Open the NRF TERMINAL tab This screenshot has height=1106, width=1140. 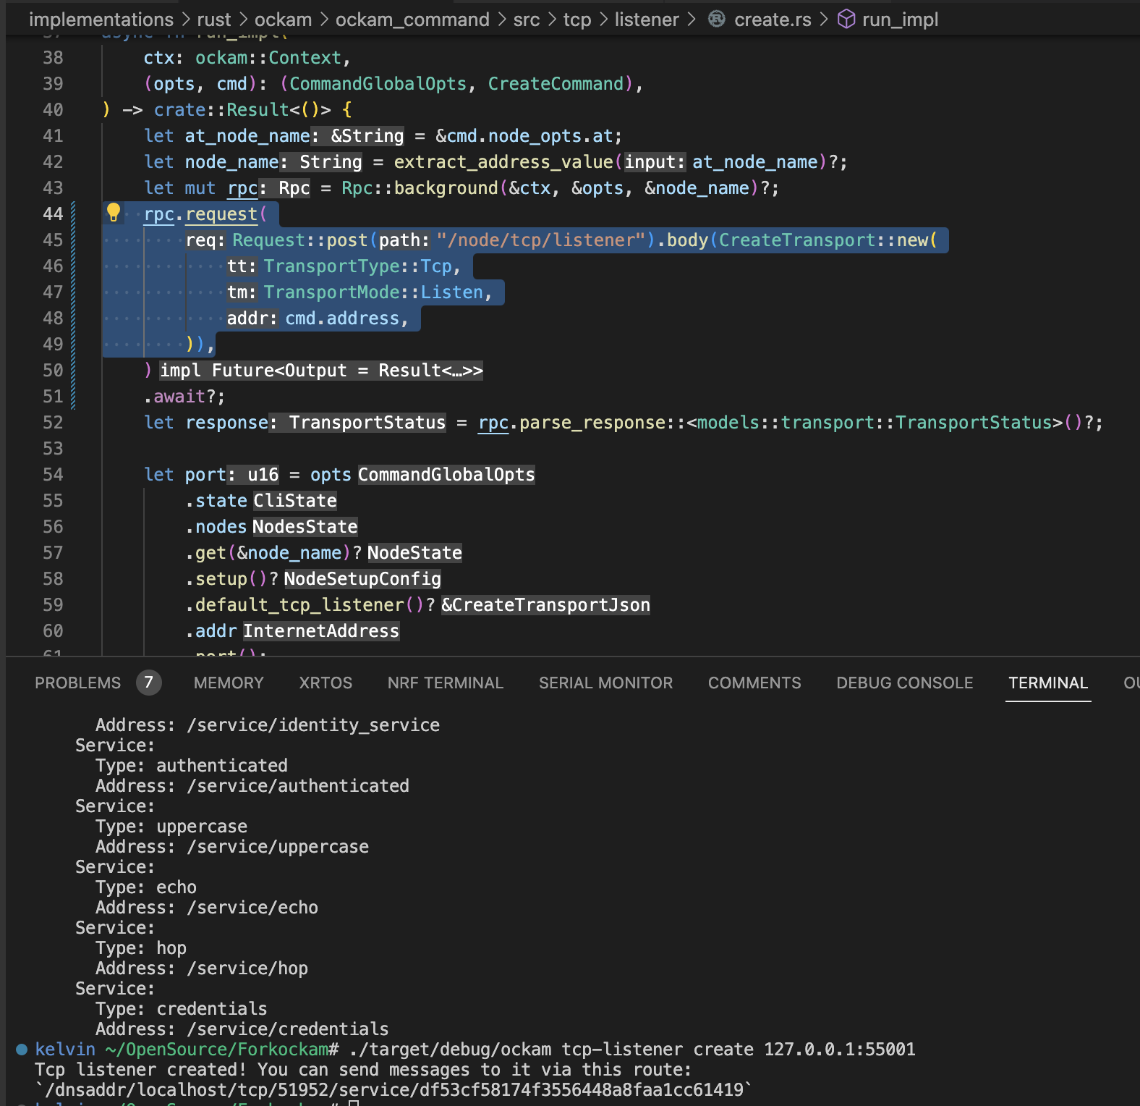coord(446,683)
